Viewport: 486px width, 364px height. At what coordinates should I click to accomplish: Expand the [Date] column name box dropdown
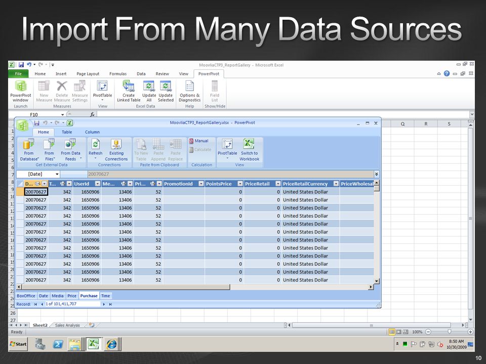[x=57, y=174]
